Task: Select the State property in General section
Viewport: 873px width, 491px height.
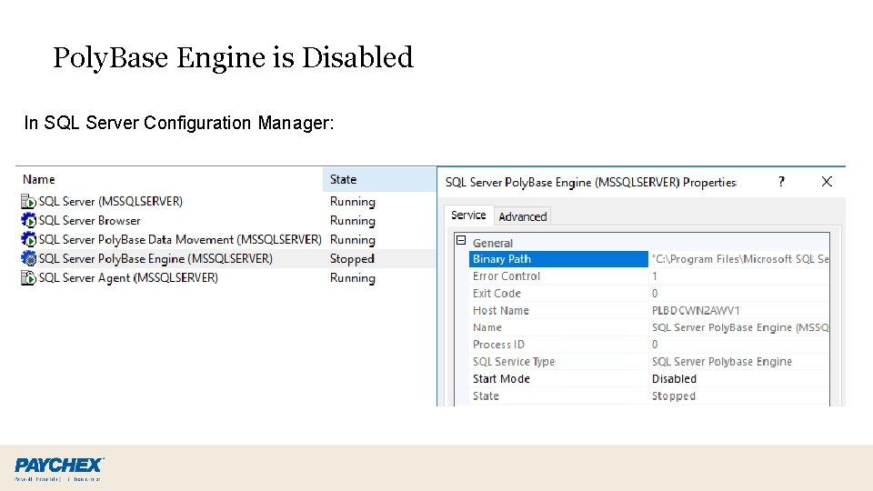Action: pyautogui.click(x=558, y=396)
